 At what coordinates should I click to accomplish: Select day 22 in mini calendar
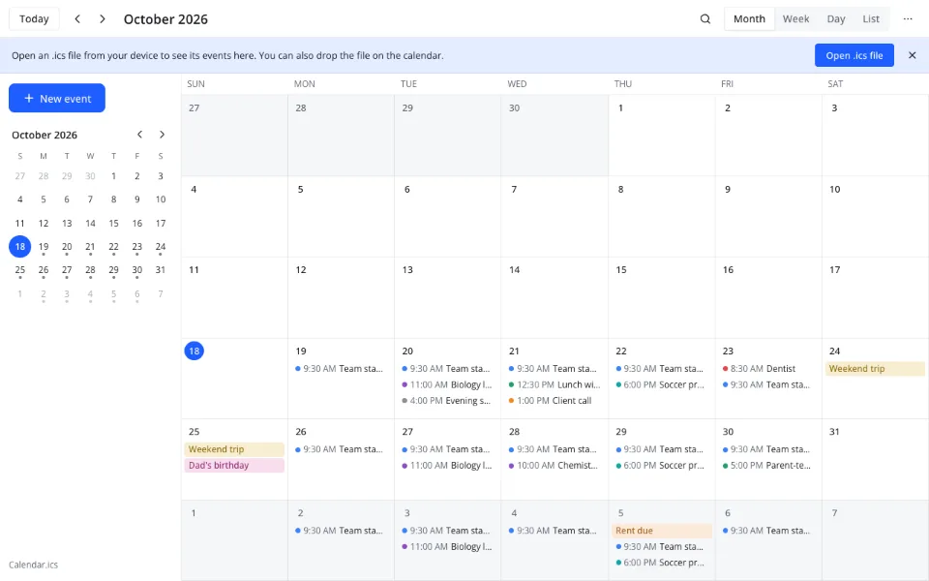[x=114, y=247]
